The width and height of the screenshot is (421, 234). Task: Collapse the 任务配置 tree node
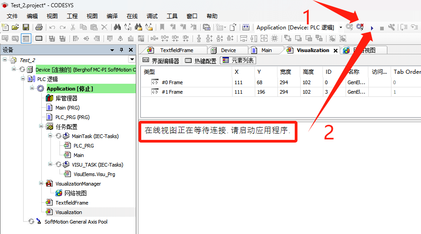pyautogui.click(x=41, y=127)
